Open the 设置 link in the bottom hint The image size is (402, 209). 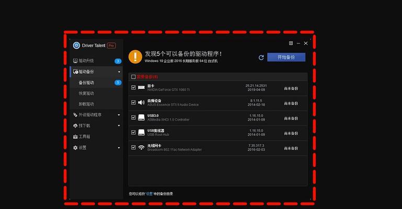pyautogui.click(x=149, y=194)
